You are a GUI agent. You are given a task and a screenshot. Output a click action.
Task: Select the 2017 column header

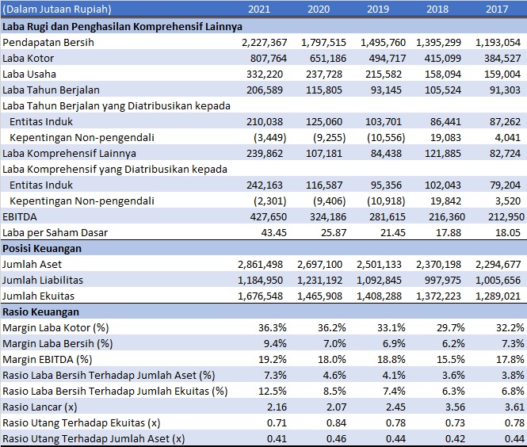[497, 9]
